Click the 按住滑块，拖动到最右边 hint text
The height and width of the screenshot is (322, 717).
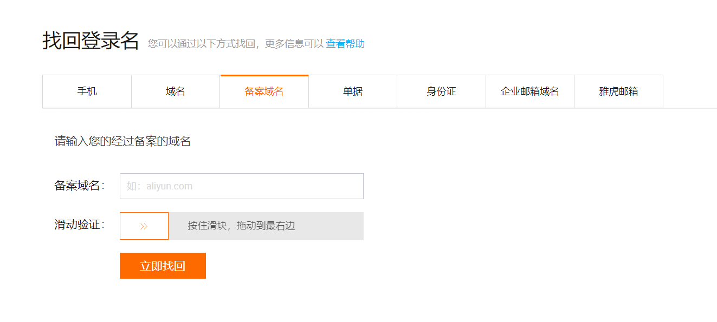(x=241, y=226)
